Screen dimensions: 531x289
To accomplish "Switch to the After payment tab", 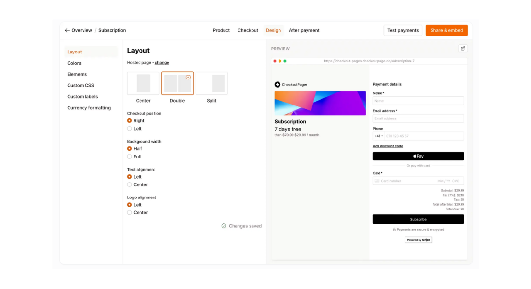I will pos(304,30).
